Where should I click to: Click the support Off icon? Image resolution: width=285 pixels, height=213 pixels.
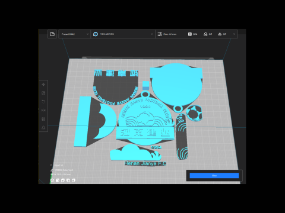coord(205,34)
